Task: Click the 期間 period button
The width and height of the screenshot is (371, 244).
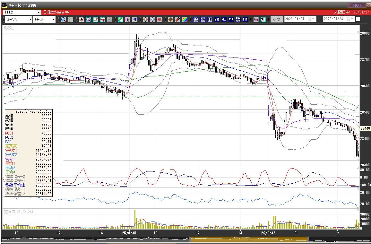Action: (276, 19)
